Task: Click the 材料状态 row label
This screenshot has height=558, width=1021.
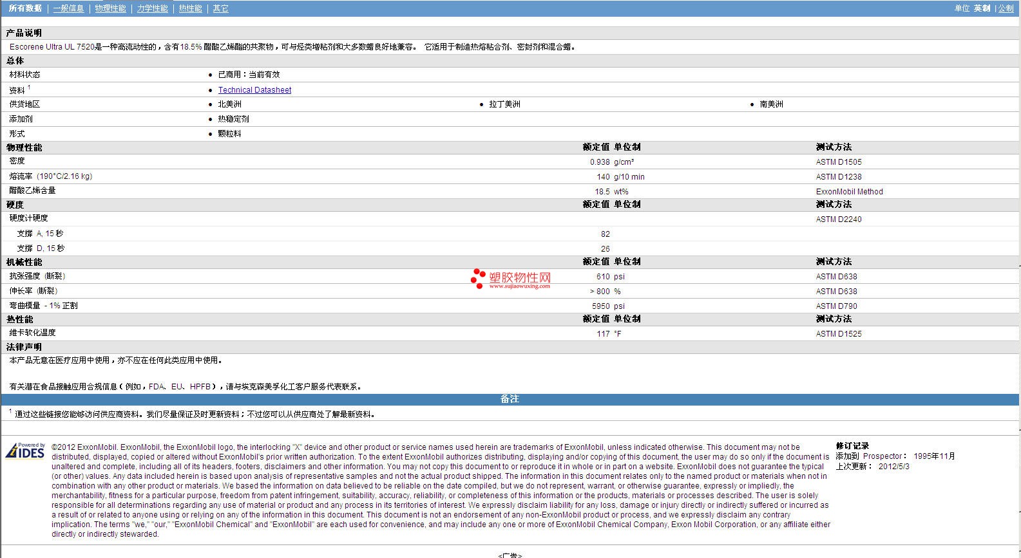Action: pos(24,75)
